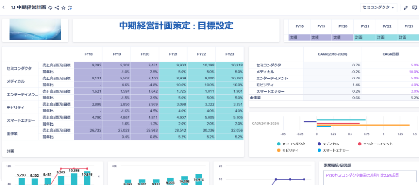This screenshot has height=185, width=419.
Task: Click the FY20 header in the sales target table
Action: (x=145, y=54)
